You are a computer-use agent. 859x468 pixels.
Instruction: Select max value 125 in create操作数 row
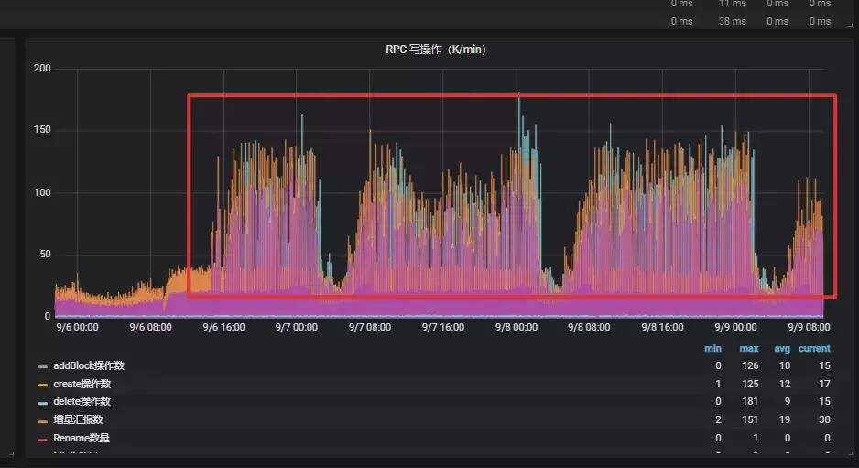(x=750, y=384)
